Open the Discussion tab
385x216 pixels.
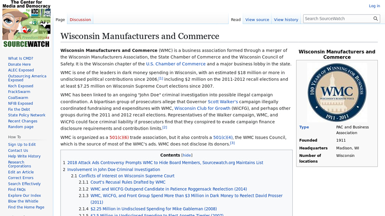pyautogui.click(x=80, y=20)
